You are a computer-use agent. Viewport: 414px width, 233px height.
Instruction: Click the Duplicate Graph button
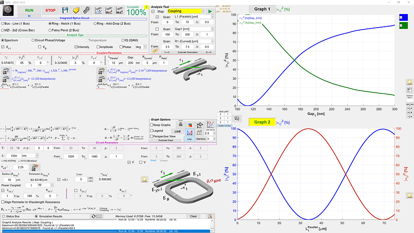pos(166,140)
